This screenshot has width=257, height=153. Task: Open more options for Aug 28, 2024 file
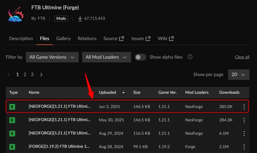244,147
